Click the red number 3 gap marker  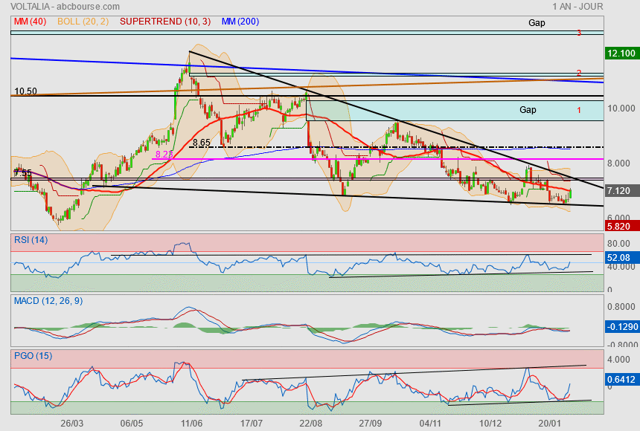579,33
